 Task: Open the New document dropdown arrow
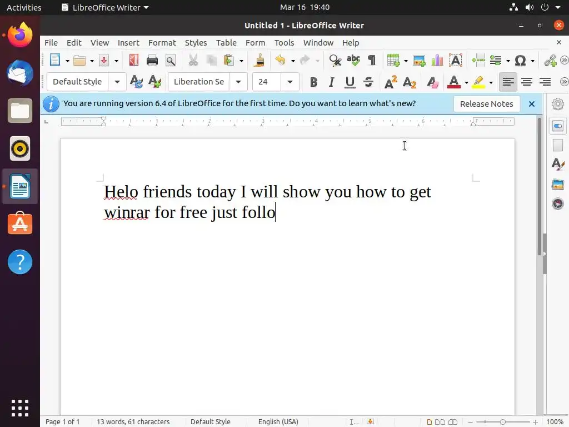coord(67,61)
